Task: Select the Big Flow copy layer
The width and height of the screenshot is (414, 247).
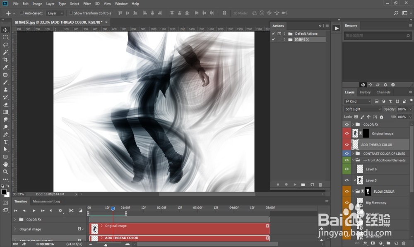Action: click(x=376, y=203)
